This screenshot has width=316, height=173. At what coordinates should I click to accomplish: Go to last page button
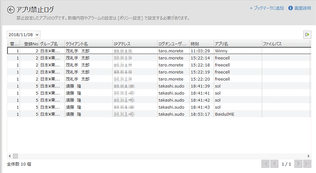(x=307, y=164)
